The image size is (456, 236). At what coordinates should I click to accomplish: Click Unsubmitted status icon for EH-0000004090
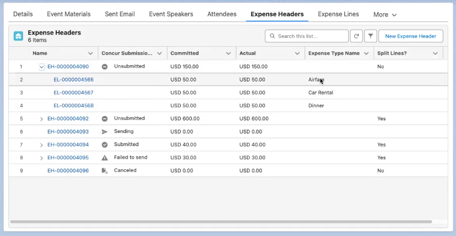coord(105,67)
